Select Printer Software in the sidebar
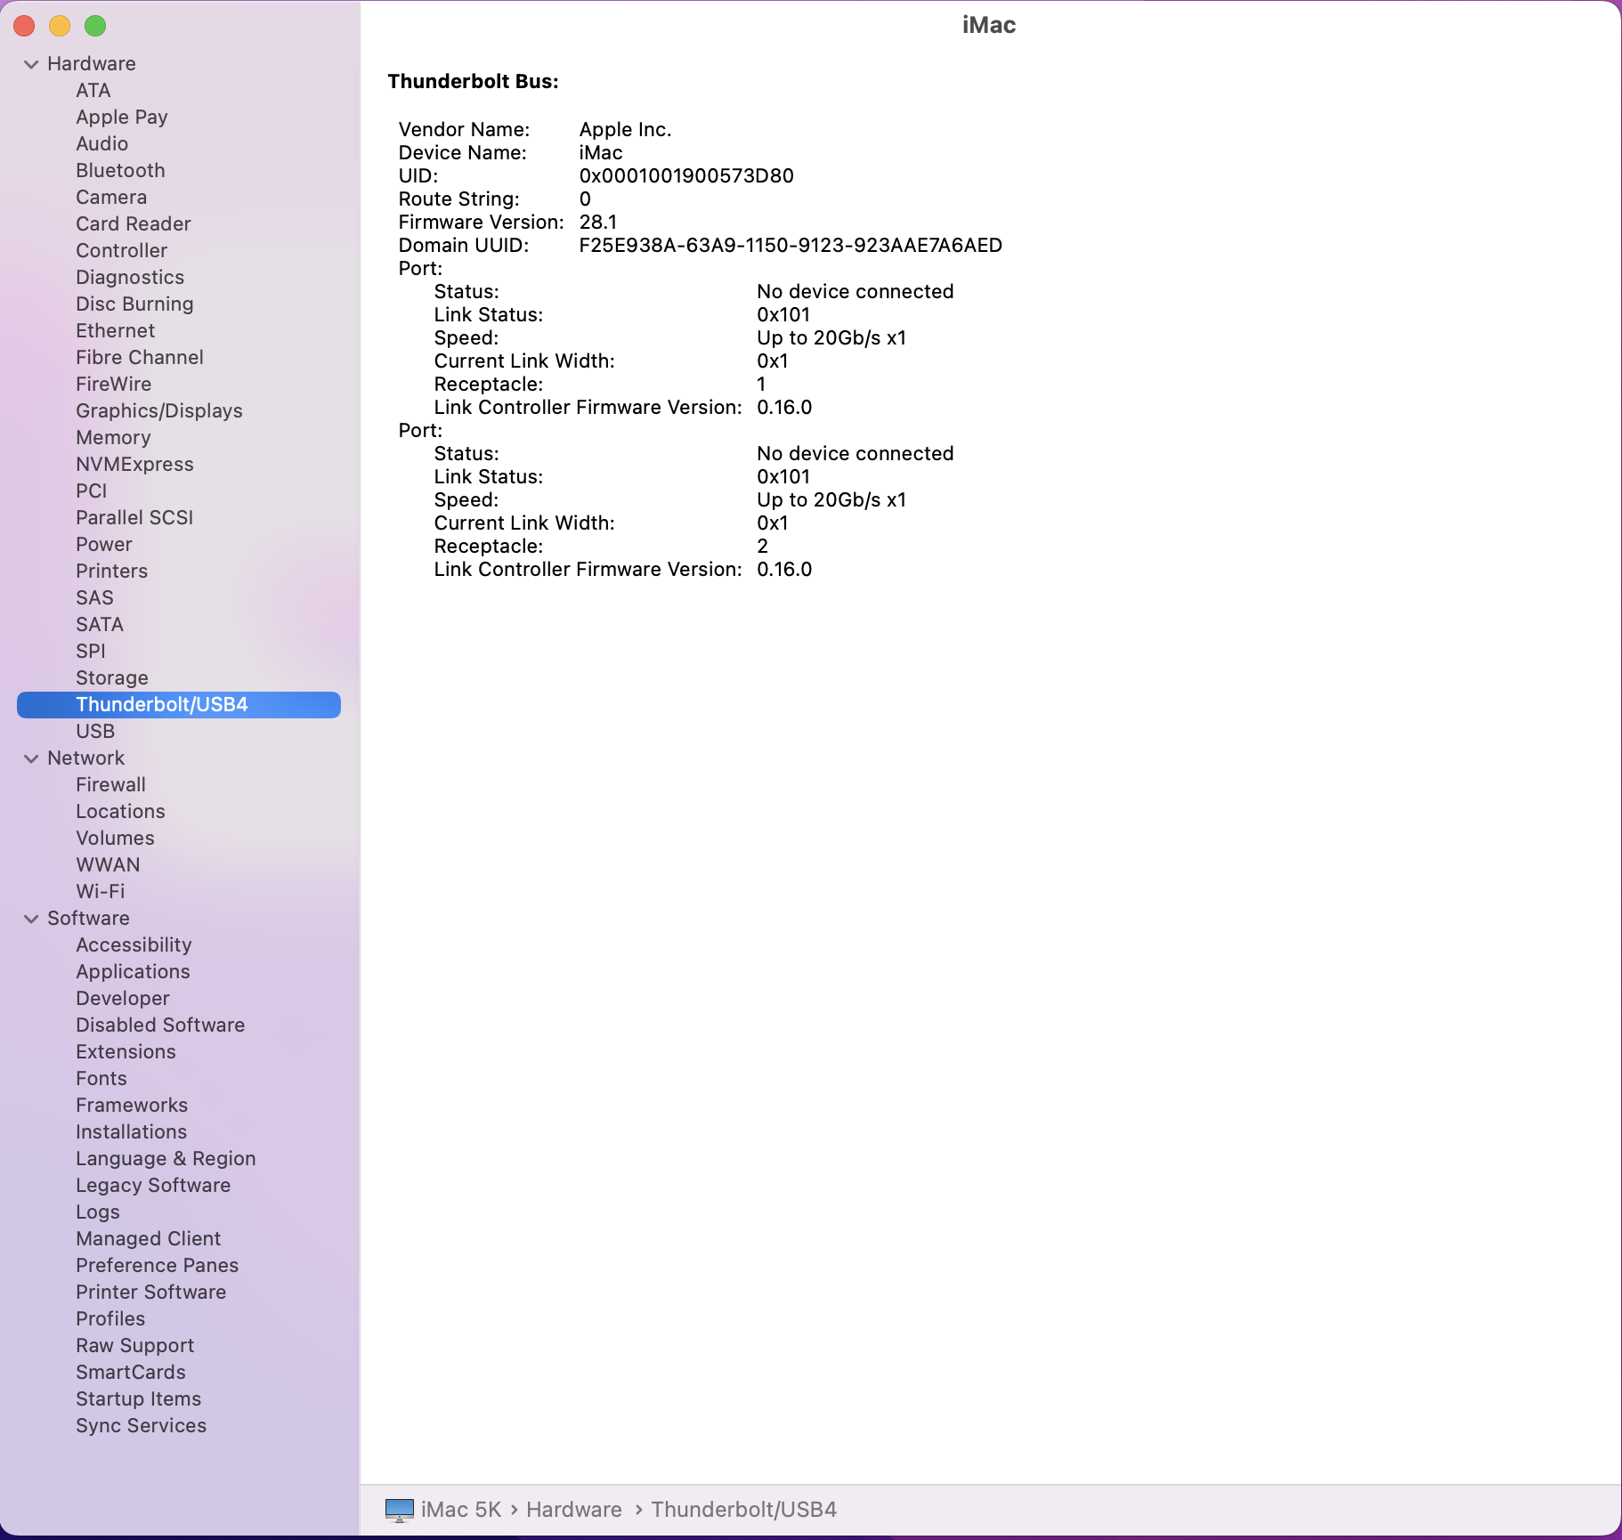 (151, 1293)
